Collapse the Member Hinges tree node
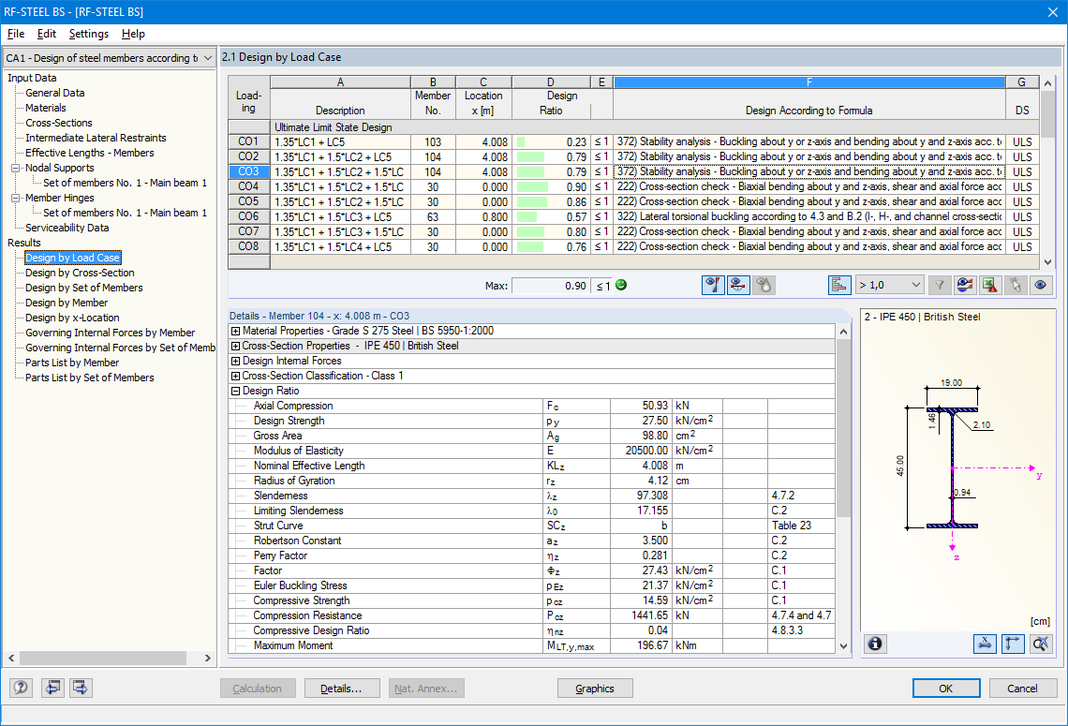This screenshot has width=1068, height=726. point(15,199)
